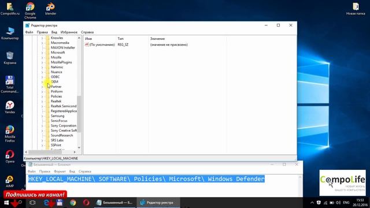Expand the Samsung registry key
Viewport: 370px width, 208px height.
click(42, 116)
